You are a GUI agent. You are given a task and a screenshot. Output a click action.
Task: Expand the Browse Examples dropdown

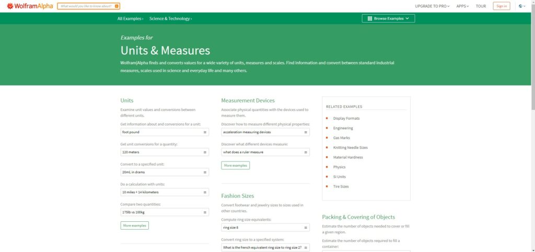tap(388, 19)
